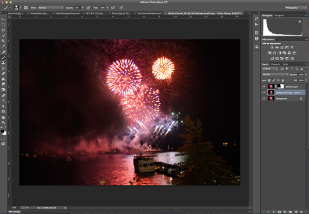Hide the Masked Layer with its eye icon
Viewport: 309px width, 214px height.
click(x=264, y=86)
